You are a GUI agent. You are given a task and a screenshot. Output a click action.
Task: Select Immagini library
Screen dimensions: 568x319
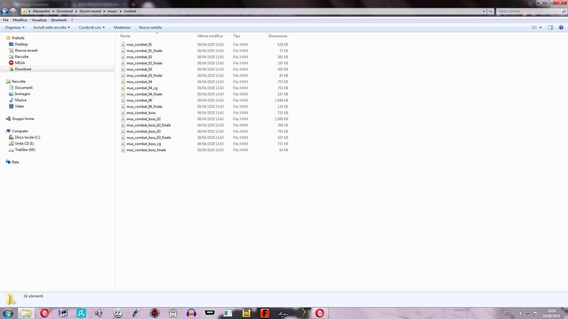[22, 94]
